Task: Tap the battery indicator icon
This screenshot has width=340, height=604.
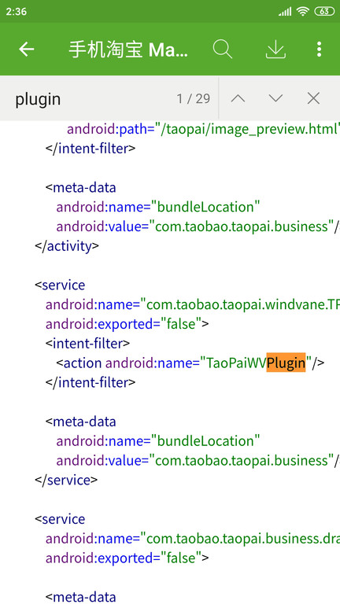Action: pyautogui.click(x=324, y=12)
